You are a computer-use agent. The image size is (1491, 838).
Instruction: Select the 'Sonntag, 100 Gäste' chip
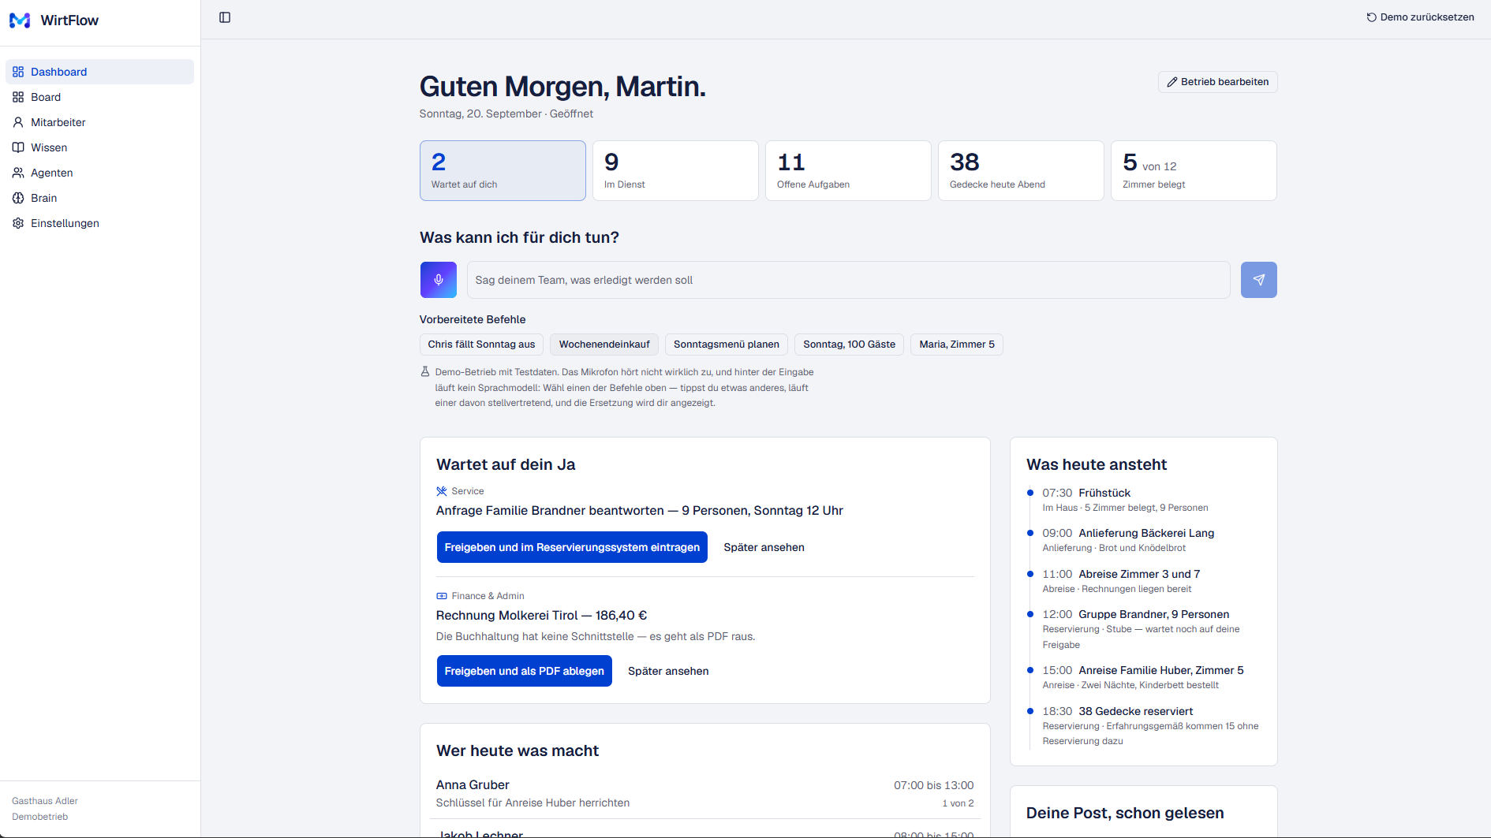[850, 345]
